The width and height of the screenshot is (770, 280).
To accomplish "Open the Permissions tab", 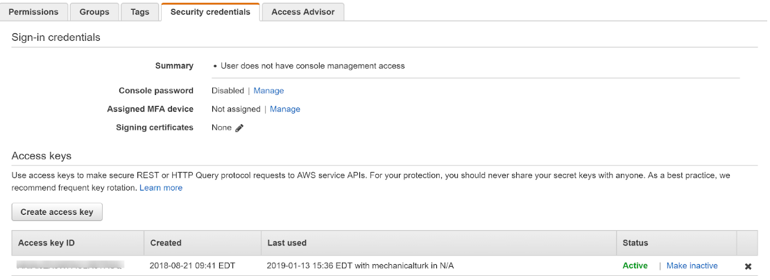I will [33, 12].
